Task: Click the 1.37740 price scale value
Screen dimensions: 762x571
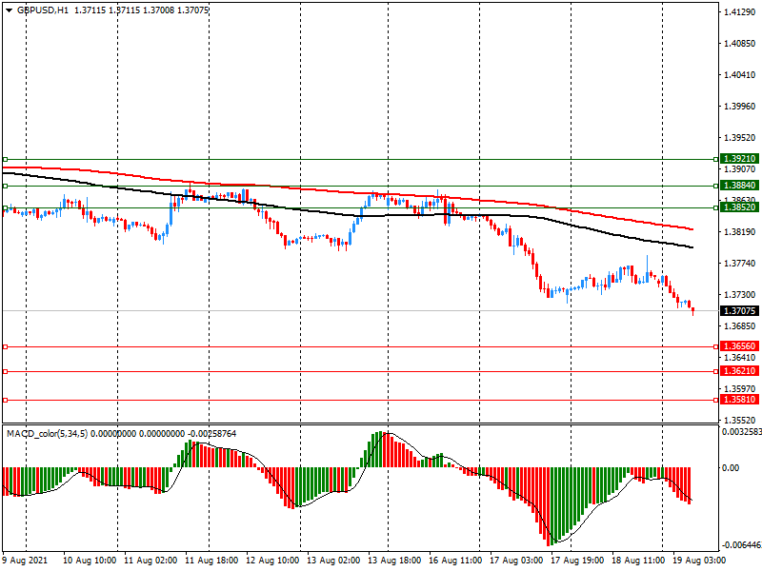Action: [x=740, y=264]
